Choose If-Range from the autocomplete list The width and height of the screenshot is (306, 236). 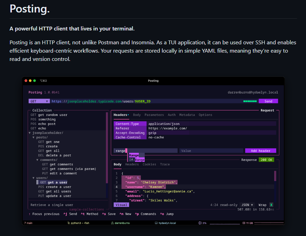[137, 160]
